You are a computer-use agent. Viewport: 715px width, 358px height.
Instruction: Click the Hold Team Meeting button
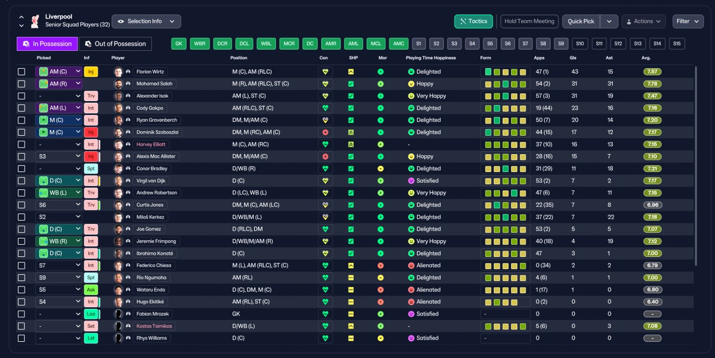[x=529, y=21]
